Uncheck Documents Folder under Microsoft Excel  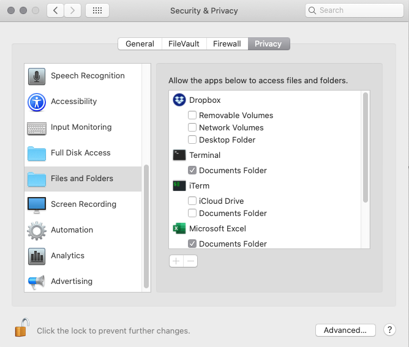[192, 244]
